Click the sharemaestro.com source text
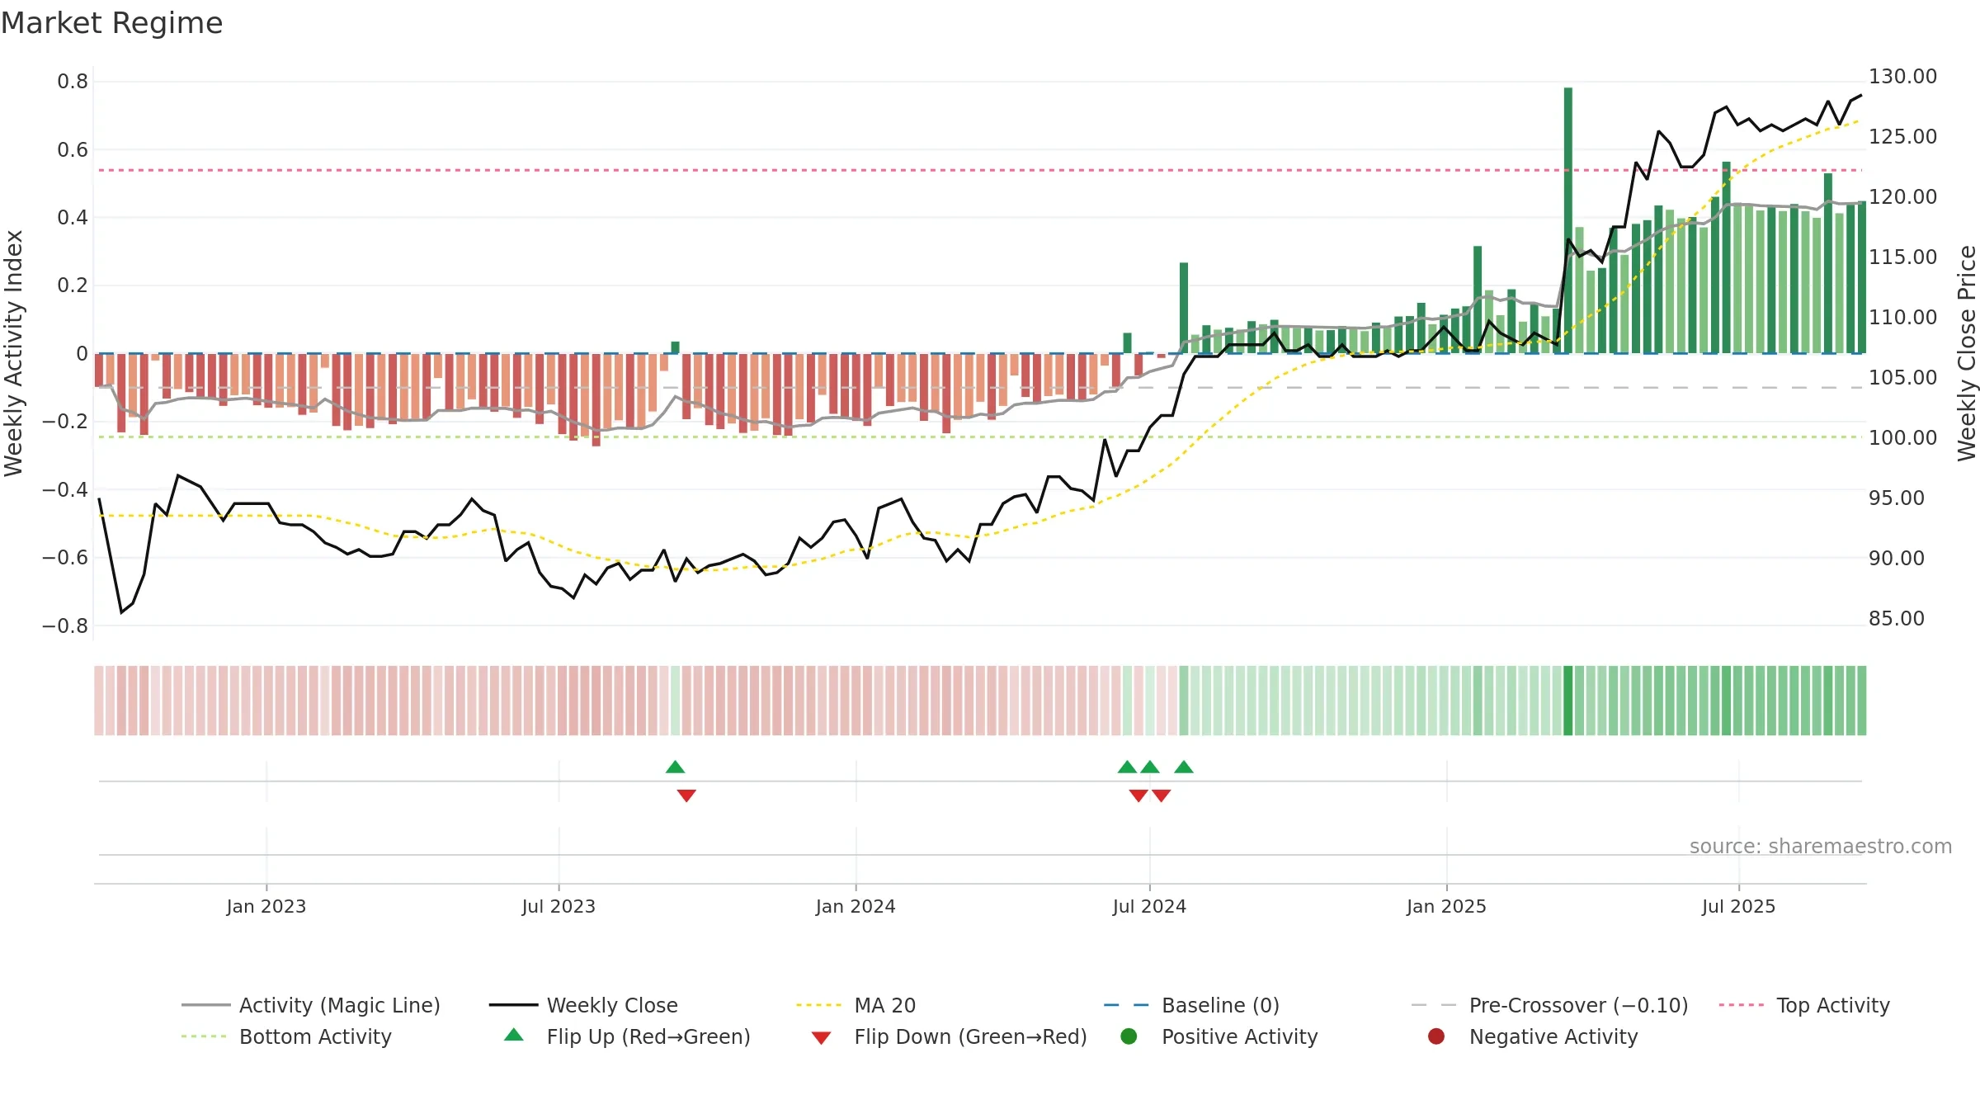This screenshot has width=1980, height=1114. coord(1821,846)
